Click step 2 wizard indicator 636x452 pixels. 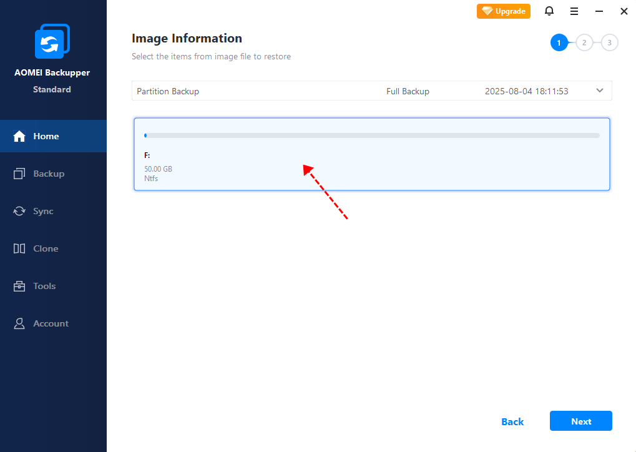pyautogui.click(x=584, y=42)
